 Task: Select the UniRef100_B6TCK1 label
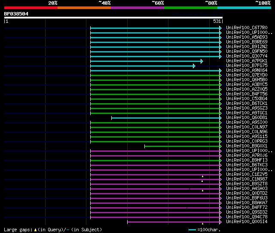coord(247,104)
